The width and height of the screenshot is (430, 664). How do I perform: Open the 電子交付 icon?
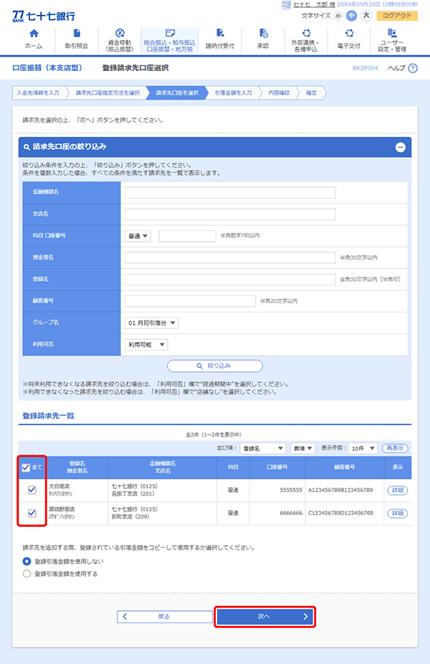(349, 33)
